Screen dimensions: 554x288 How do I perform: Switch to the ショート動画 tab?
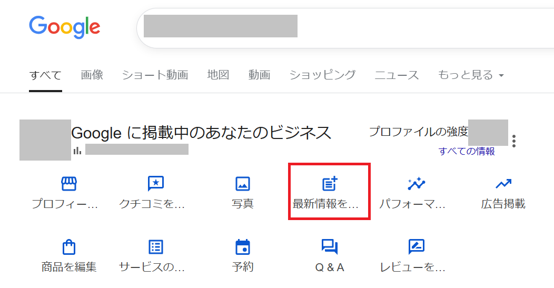point(155,75)
